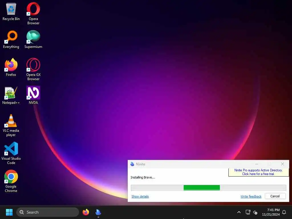Click the Visual Studio Code shortcut

(x=11, y=153)
